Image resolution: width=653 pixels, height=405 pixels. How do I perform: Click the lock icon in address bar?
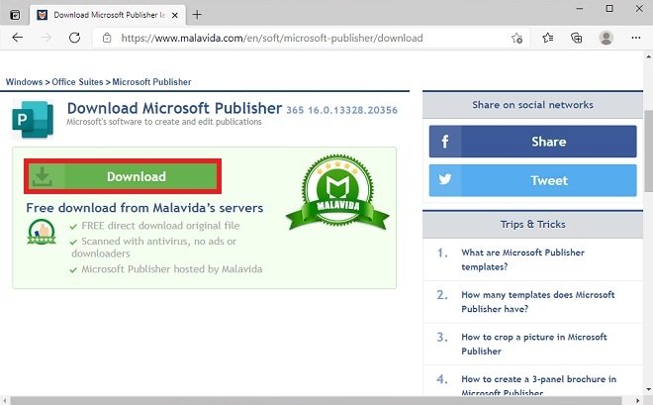(x=107, y=38)
